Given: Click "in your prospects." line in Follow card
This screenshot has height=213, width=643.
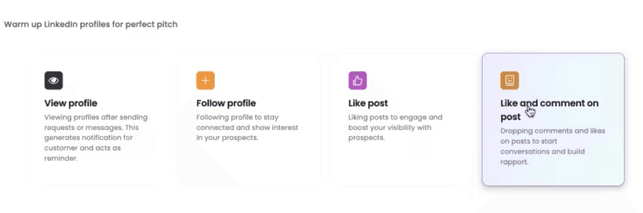Looking at the screenshot, I should click(227, 138).
